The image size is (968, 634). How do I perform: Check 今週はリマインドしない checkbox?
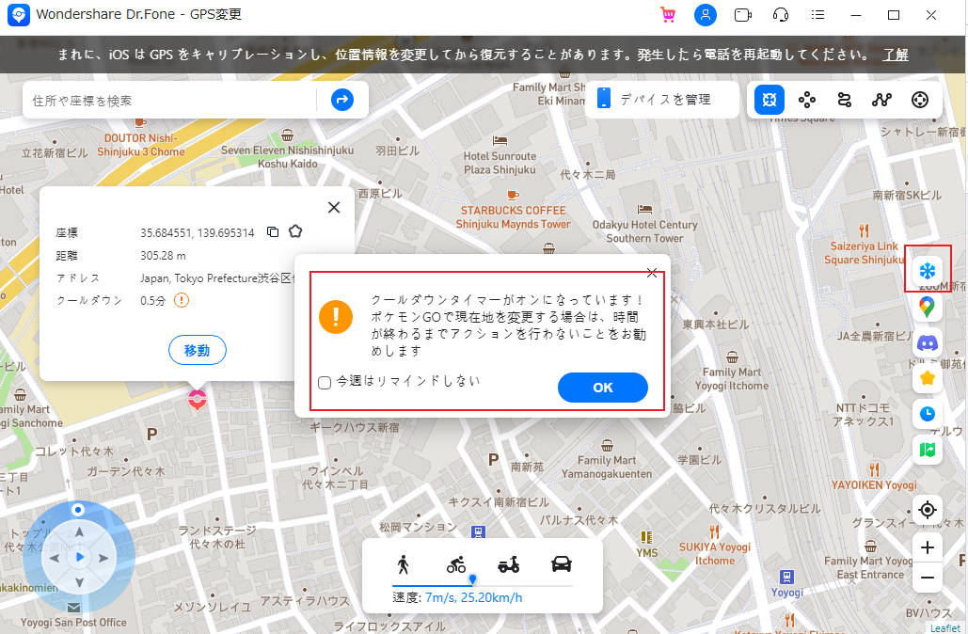325,383
